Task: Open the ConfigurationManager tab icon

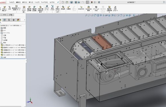Action: (9, 20)
